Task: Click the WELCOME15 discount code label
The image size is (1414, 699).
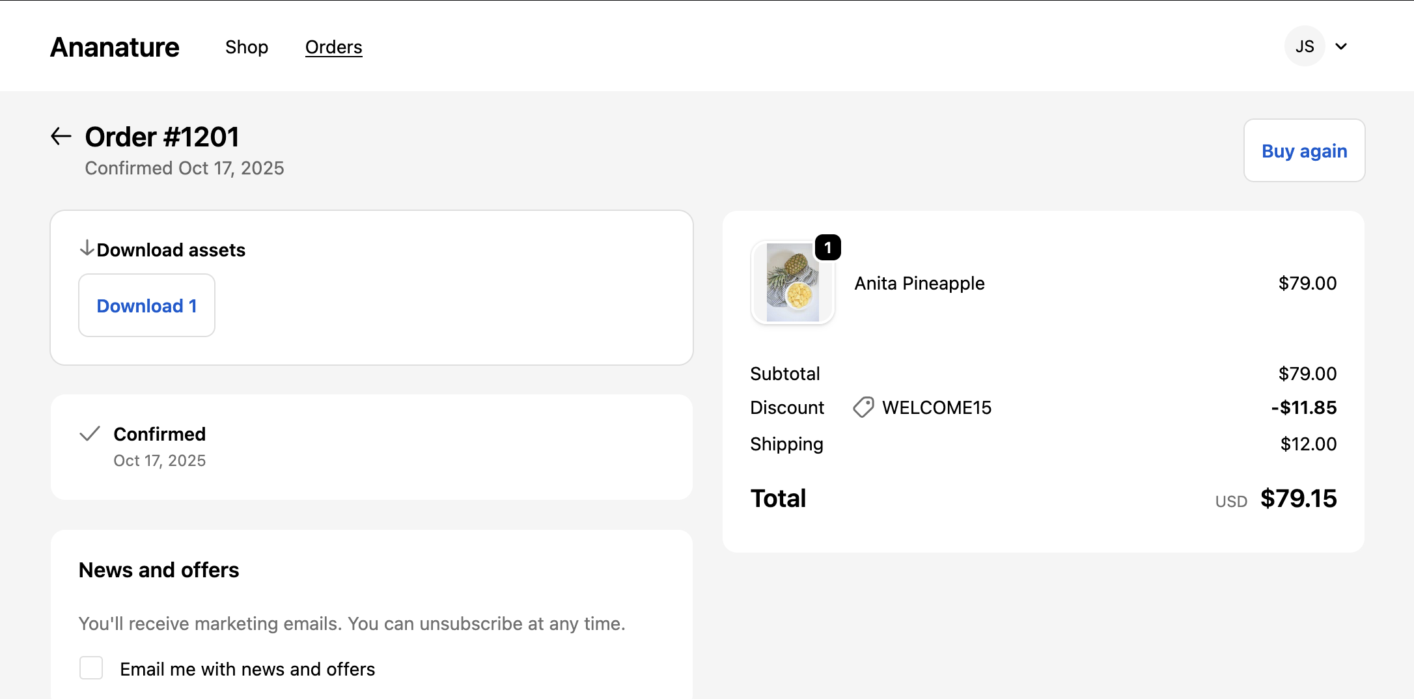Action: tap(936, 407)
